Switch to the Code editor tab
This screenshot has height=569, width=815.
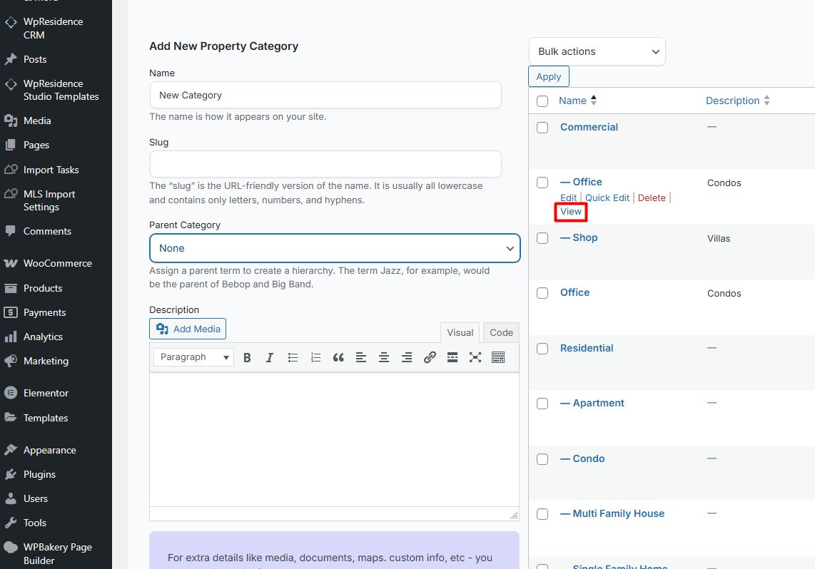(501, 332)
